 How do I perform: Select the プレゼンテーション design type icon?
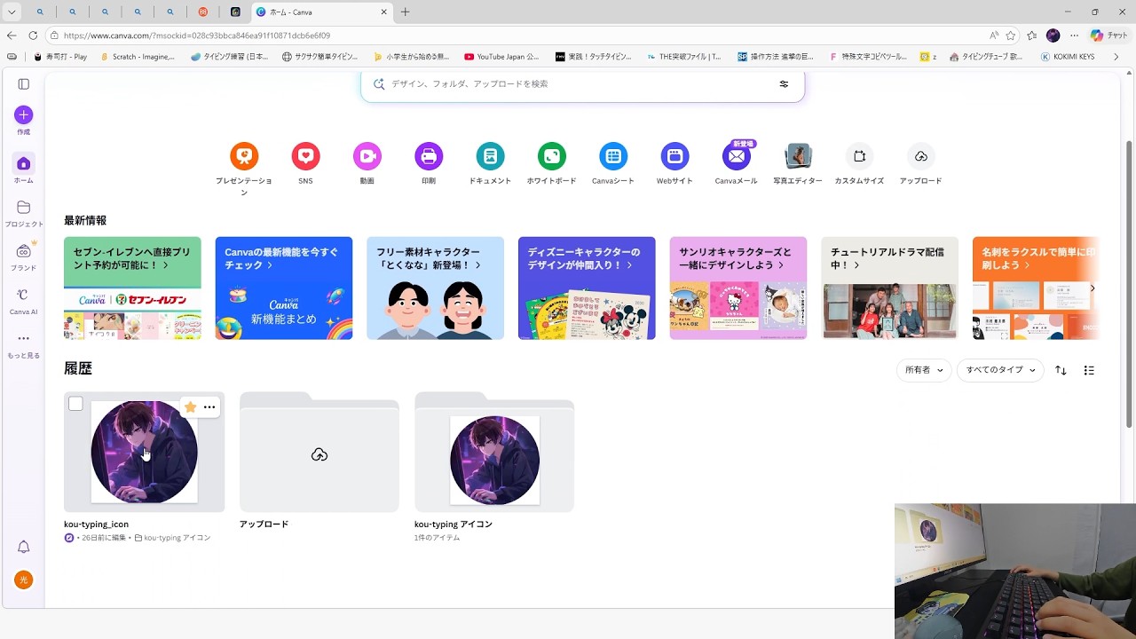point(244,156)
